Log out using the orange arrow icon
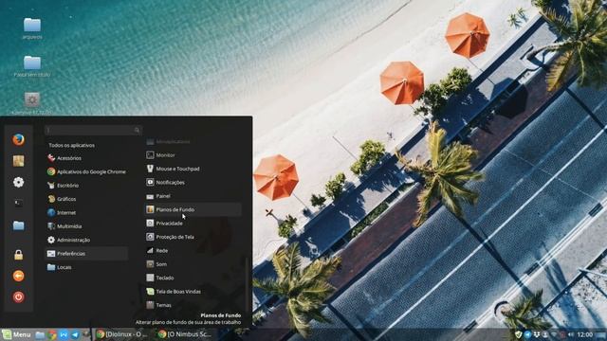 tap(18, 276)
